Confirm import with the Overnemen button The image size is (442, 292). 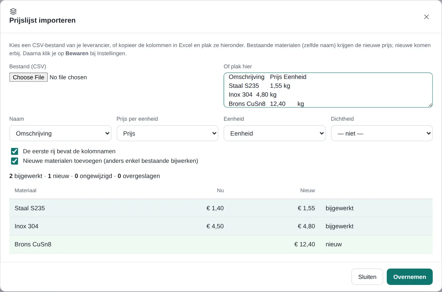[x=410, y=277]
